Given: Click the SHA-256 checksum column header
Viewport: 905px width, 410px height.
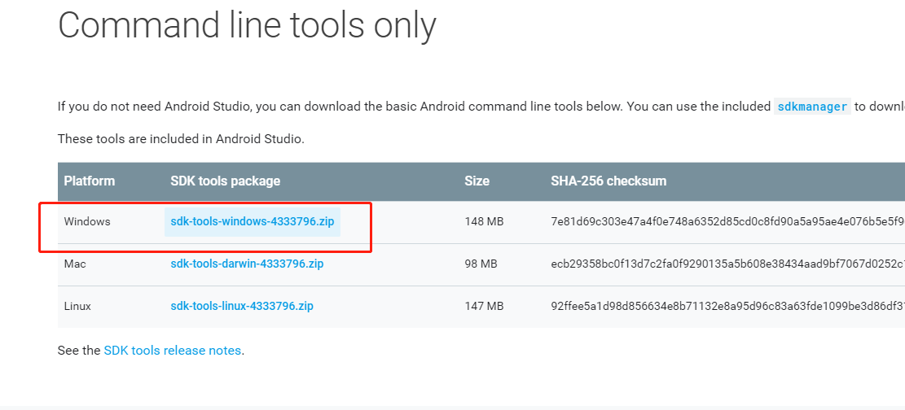Looking at the screenshot, I should (x=608, y=181).
